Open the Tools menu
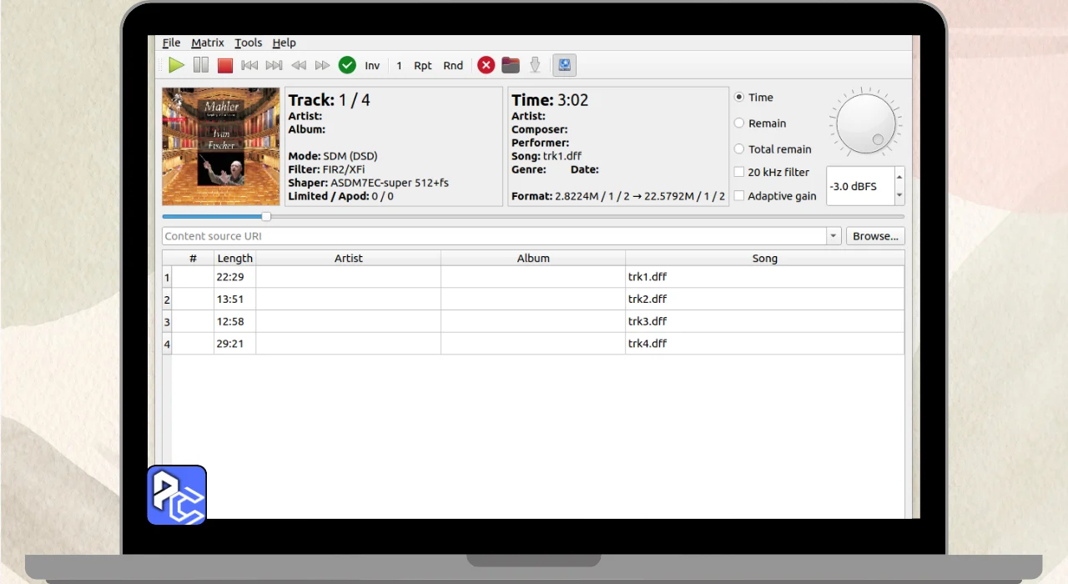Image resolution: width=1068 pixels, height=584 pixels. pyautogui.click(x=248, y=43)
